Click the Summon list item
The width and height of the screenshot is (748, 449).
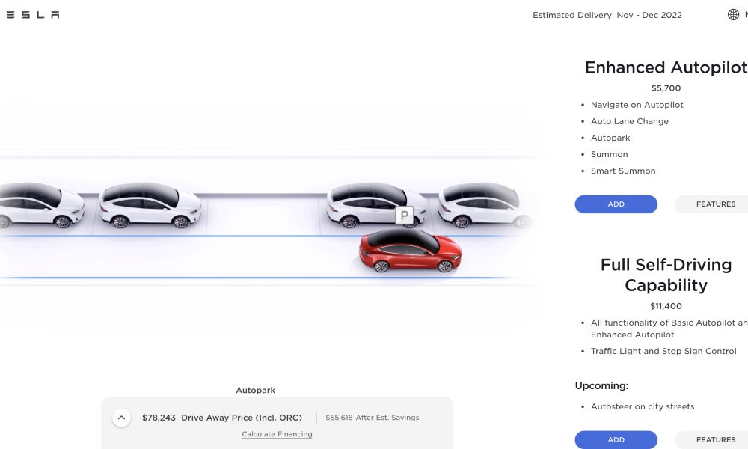609,155
